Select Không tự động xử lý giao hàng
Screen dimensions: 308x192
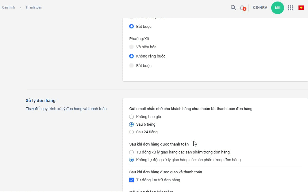pos(132,160)
